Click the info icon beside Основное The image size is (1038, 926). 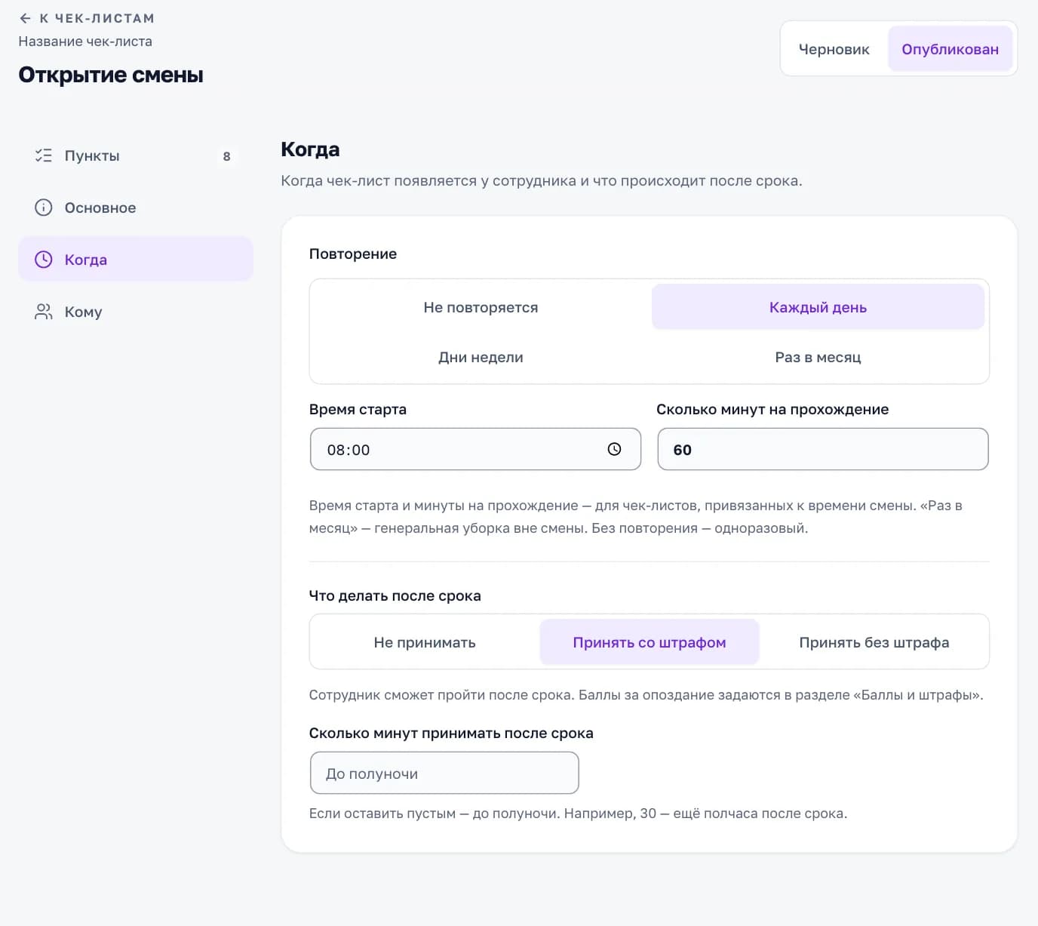(44, 208)
